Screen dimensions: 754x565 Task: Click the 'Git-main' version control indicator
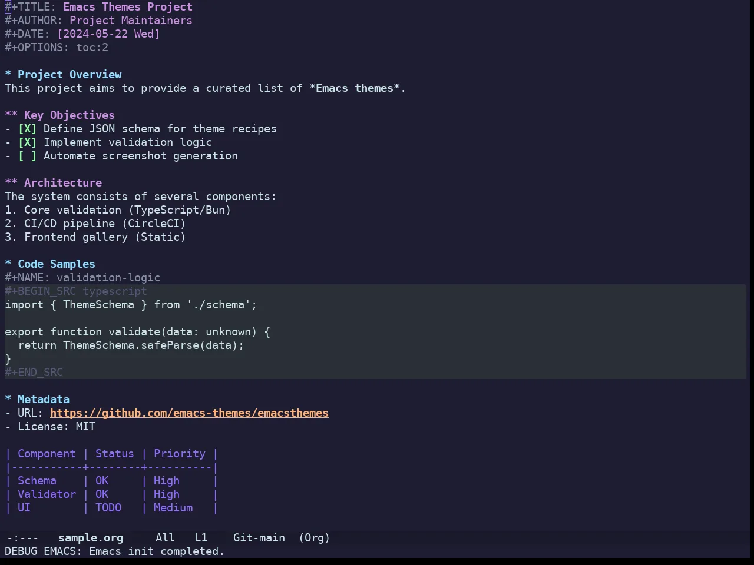259,538
